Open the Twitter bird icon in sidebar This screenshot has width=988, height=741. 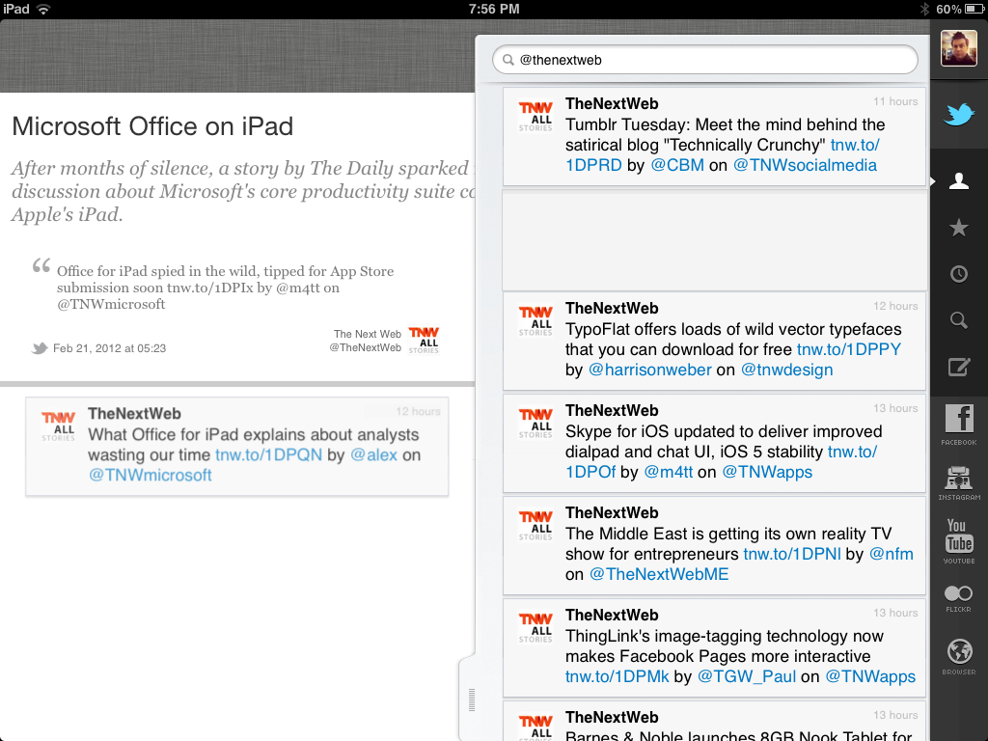click(x=959, y=115)
